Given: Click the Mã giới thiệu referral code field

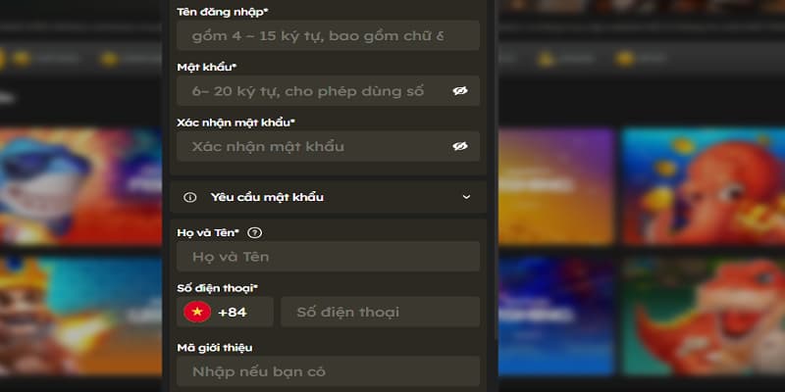Looking at the screenshot, I should pos(328,371).
